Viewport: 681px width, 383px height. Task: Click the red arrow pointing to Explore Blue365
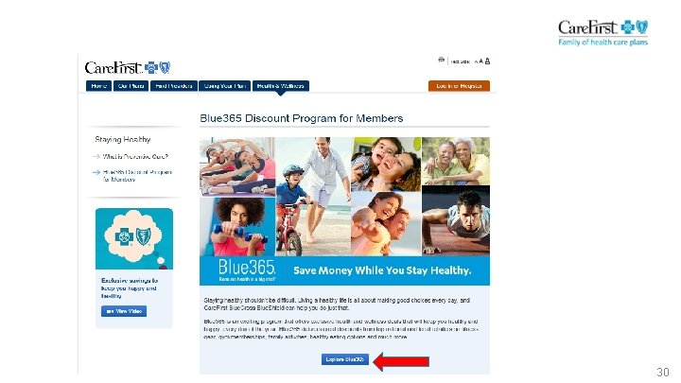401,361
